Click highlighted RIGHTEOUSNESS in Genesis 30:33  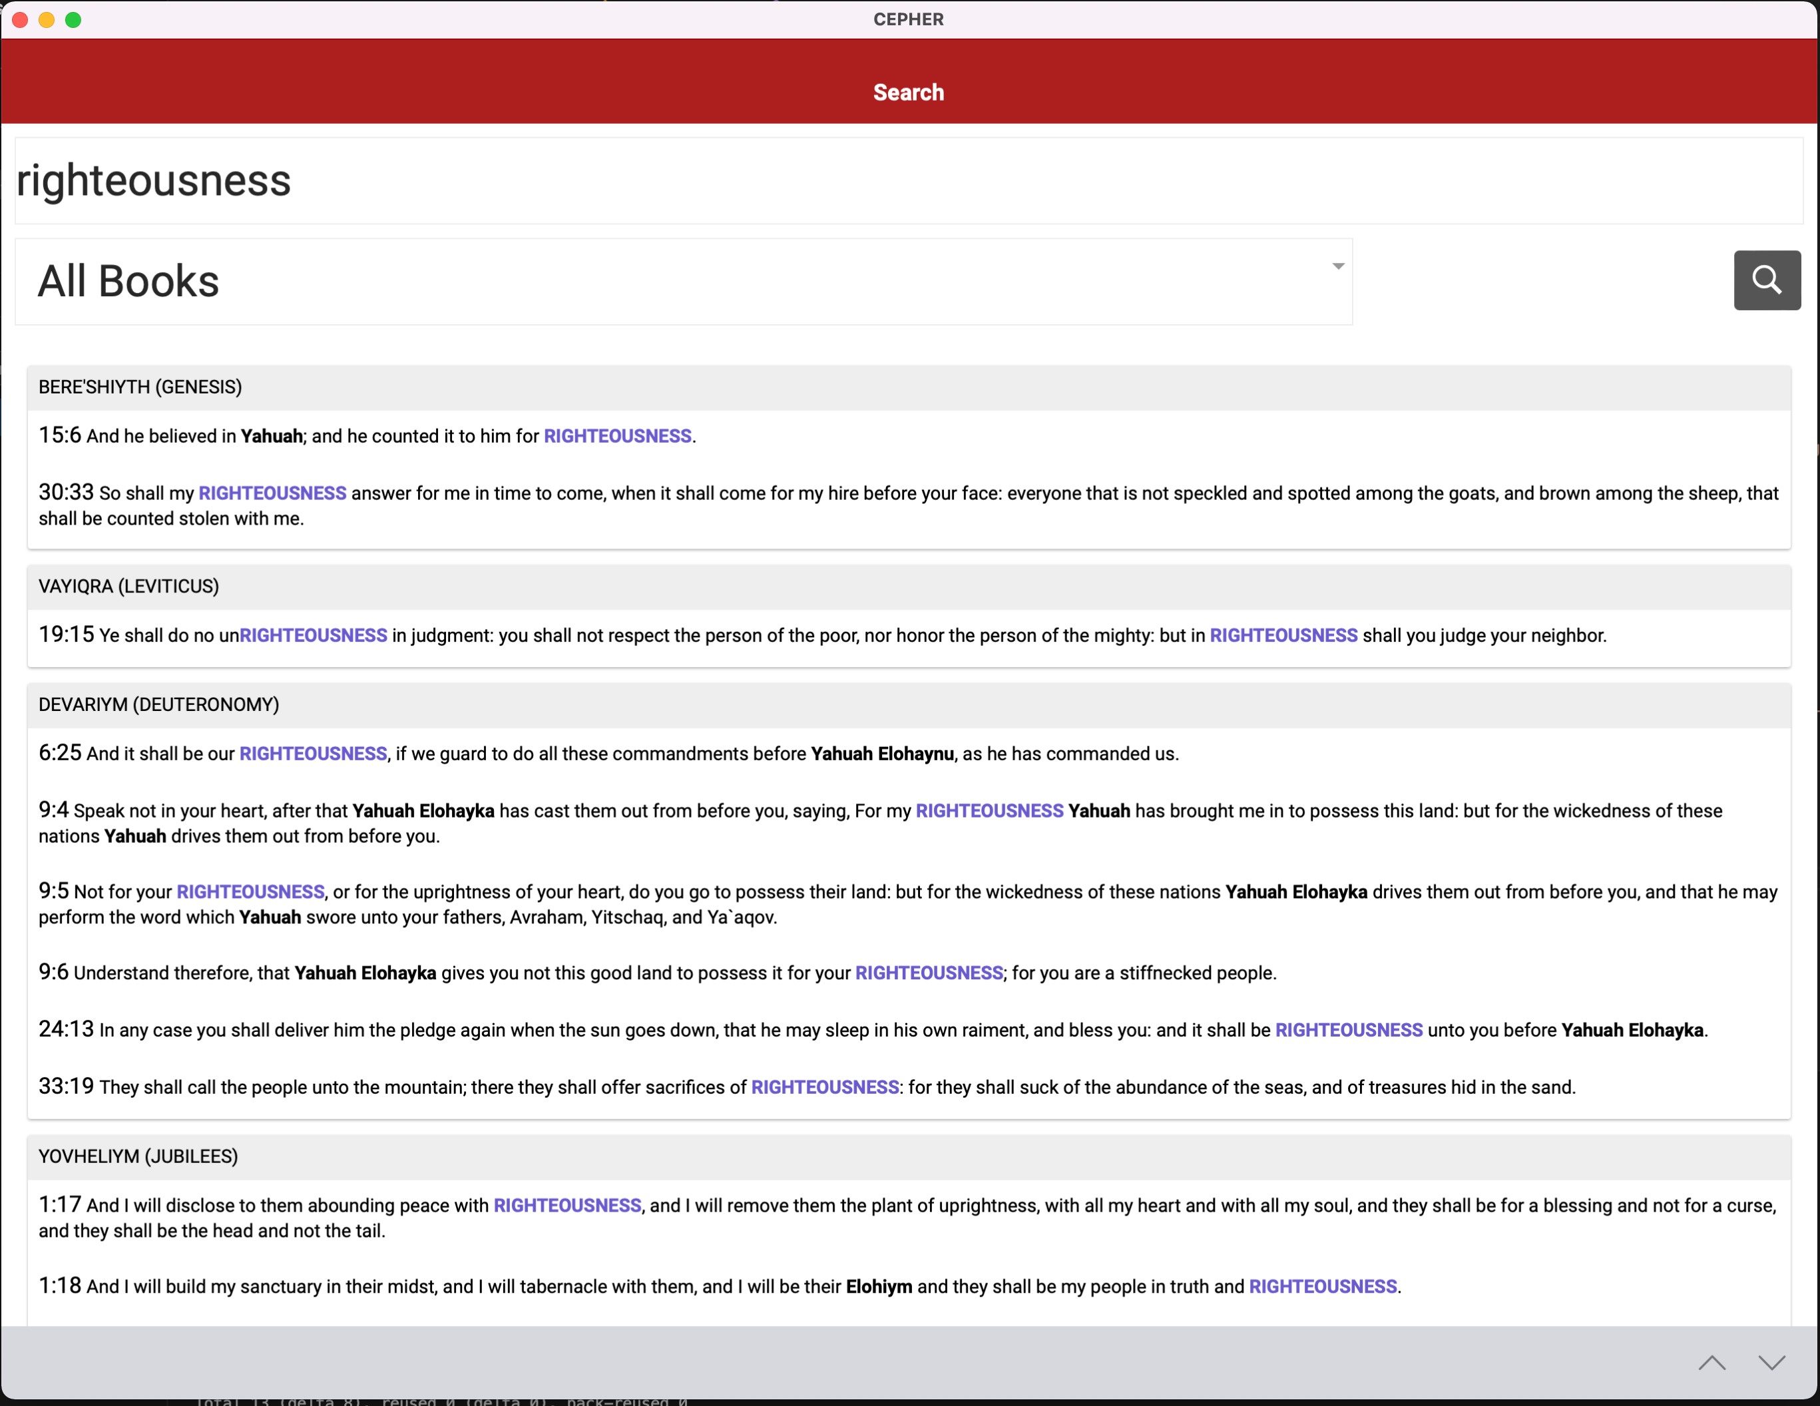click(x=272, y=493)
